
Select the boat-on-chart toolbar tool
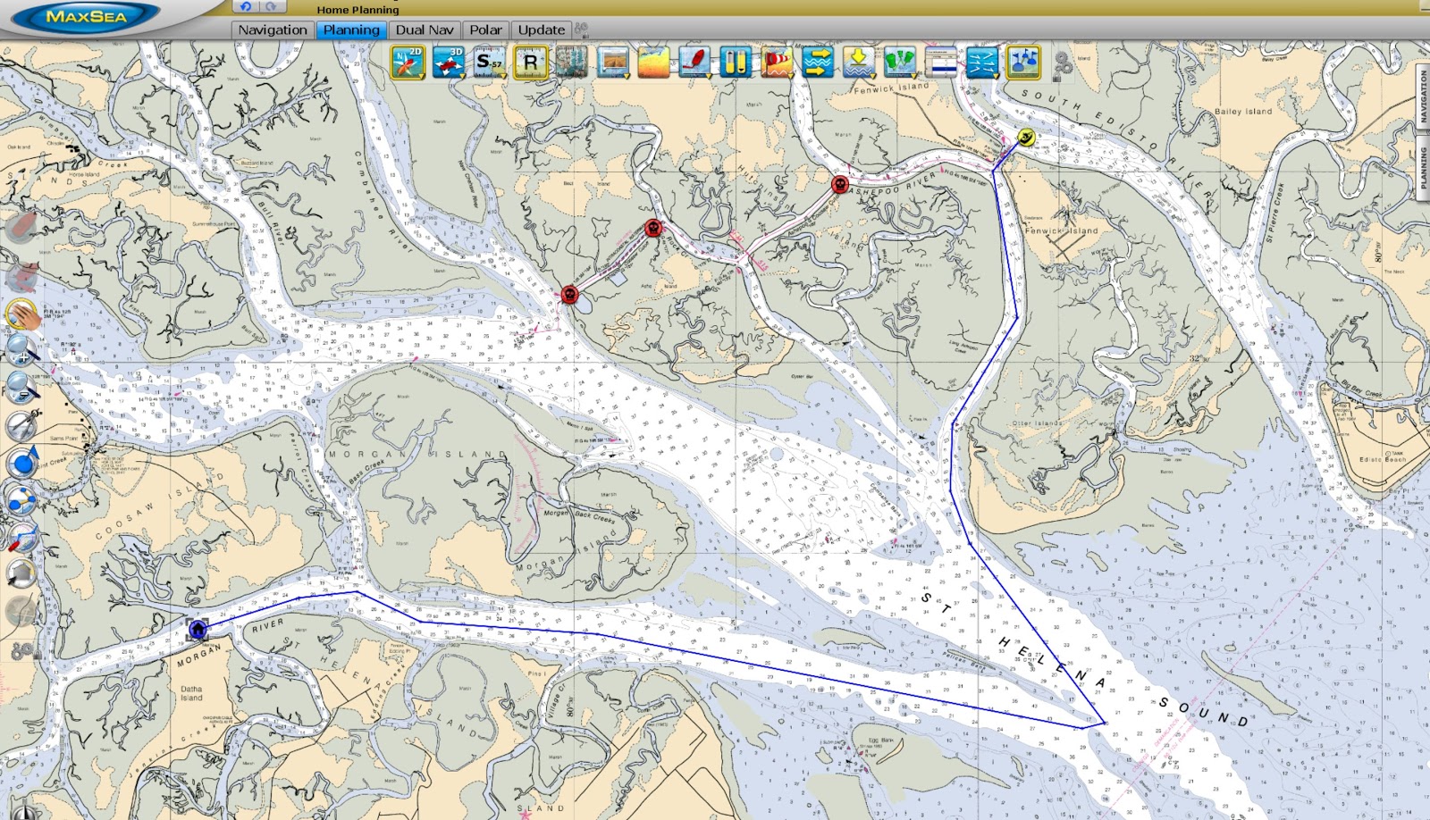click(22, 537)
